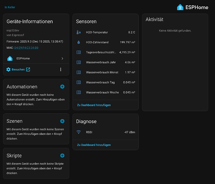Viewport: 215px width, 184px height.
Task: Open the RSSI diagnostic entry
Action: click(x=106, y=132)
